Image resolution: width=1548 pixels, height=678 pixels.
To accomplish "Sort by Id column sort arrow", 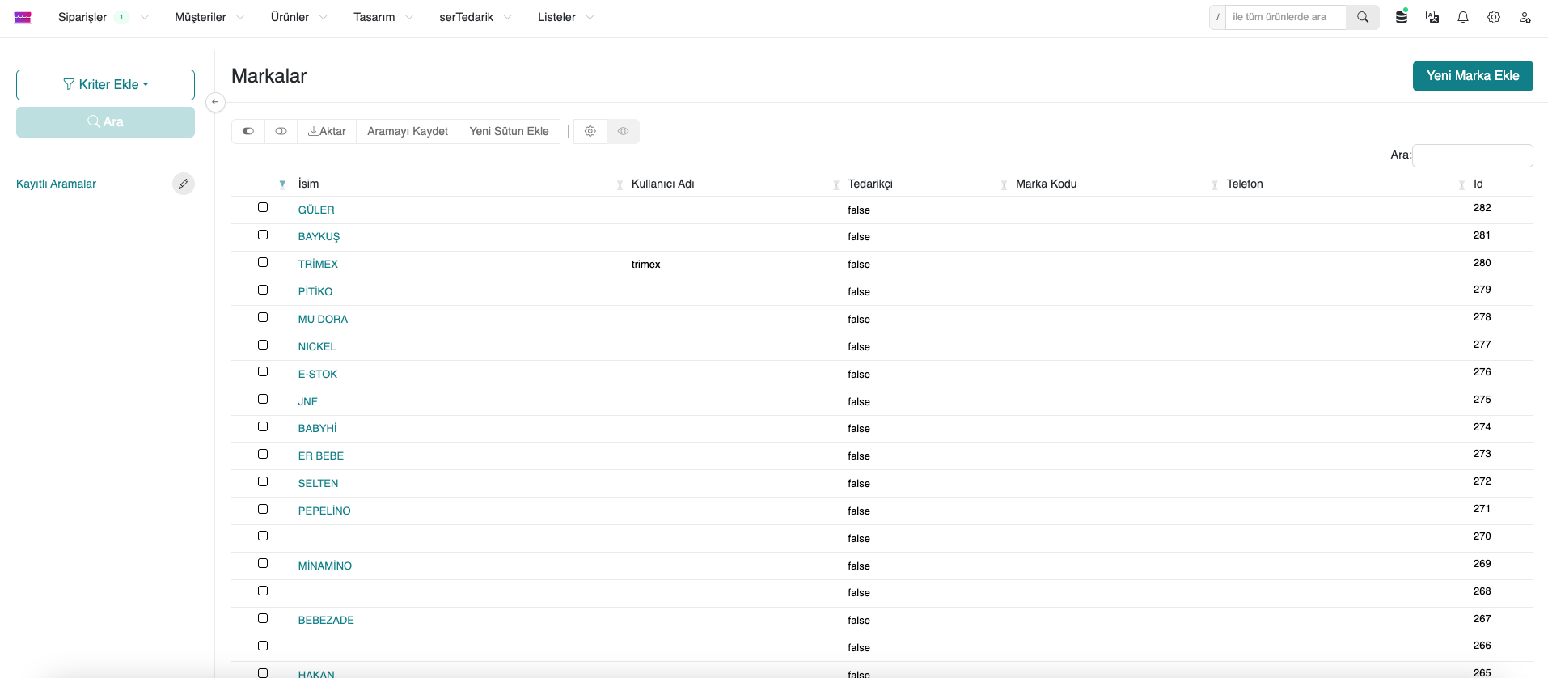I will coord(1461,185).
